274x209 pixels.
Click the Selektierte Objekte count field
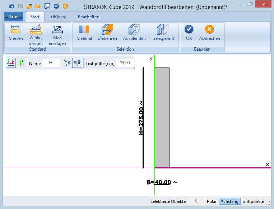196,201
